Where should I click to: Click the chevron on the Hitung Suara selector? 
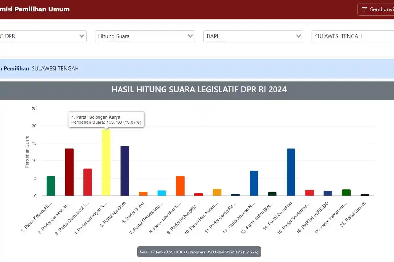pyautogui.click(x=191, y=36)
